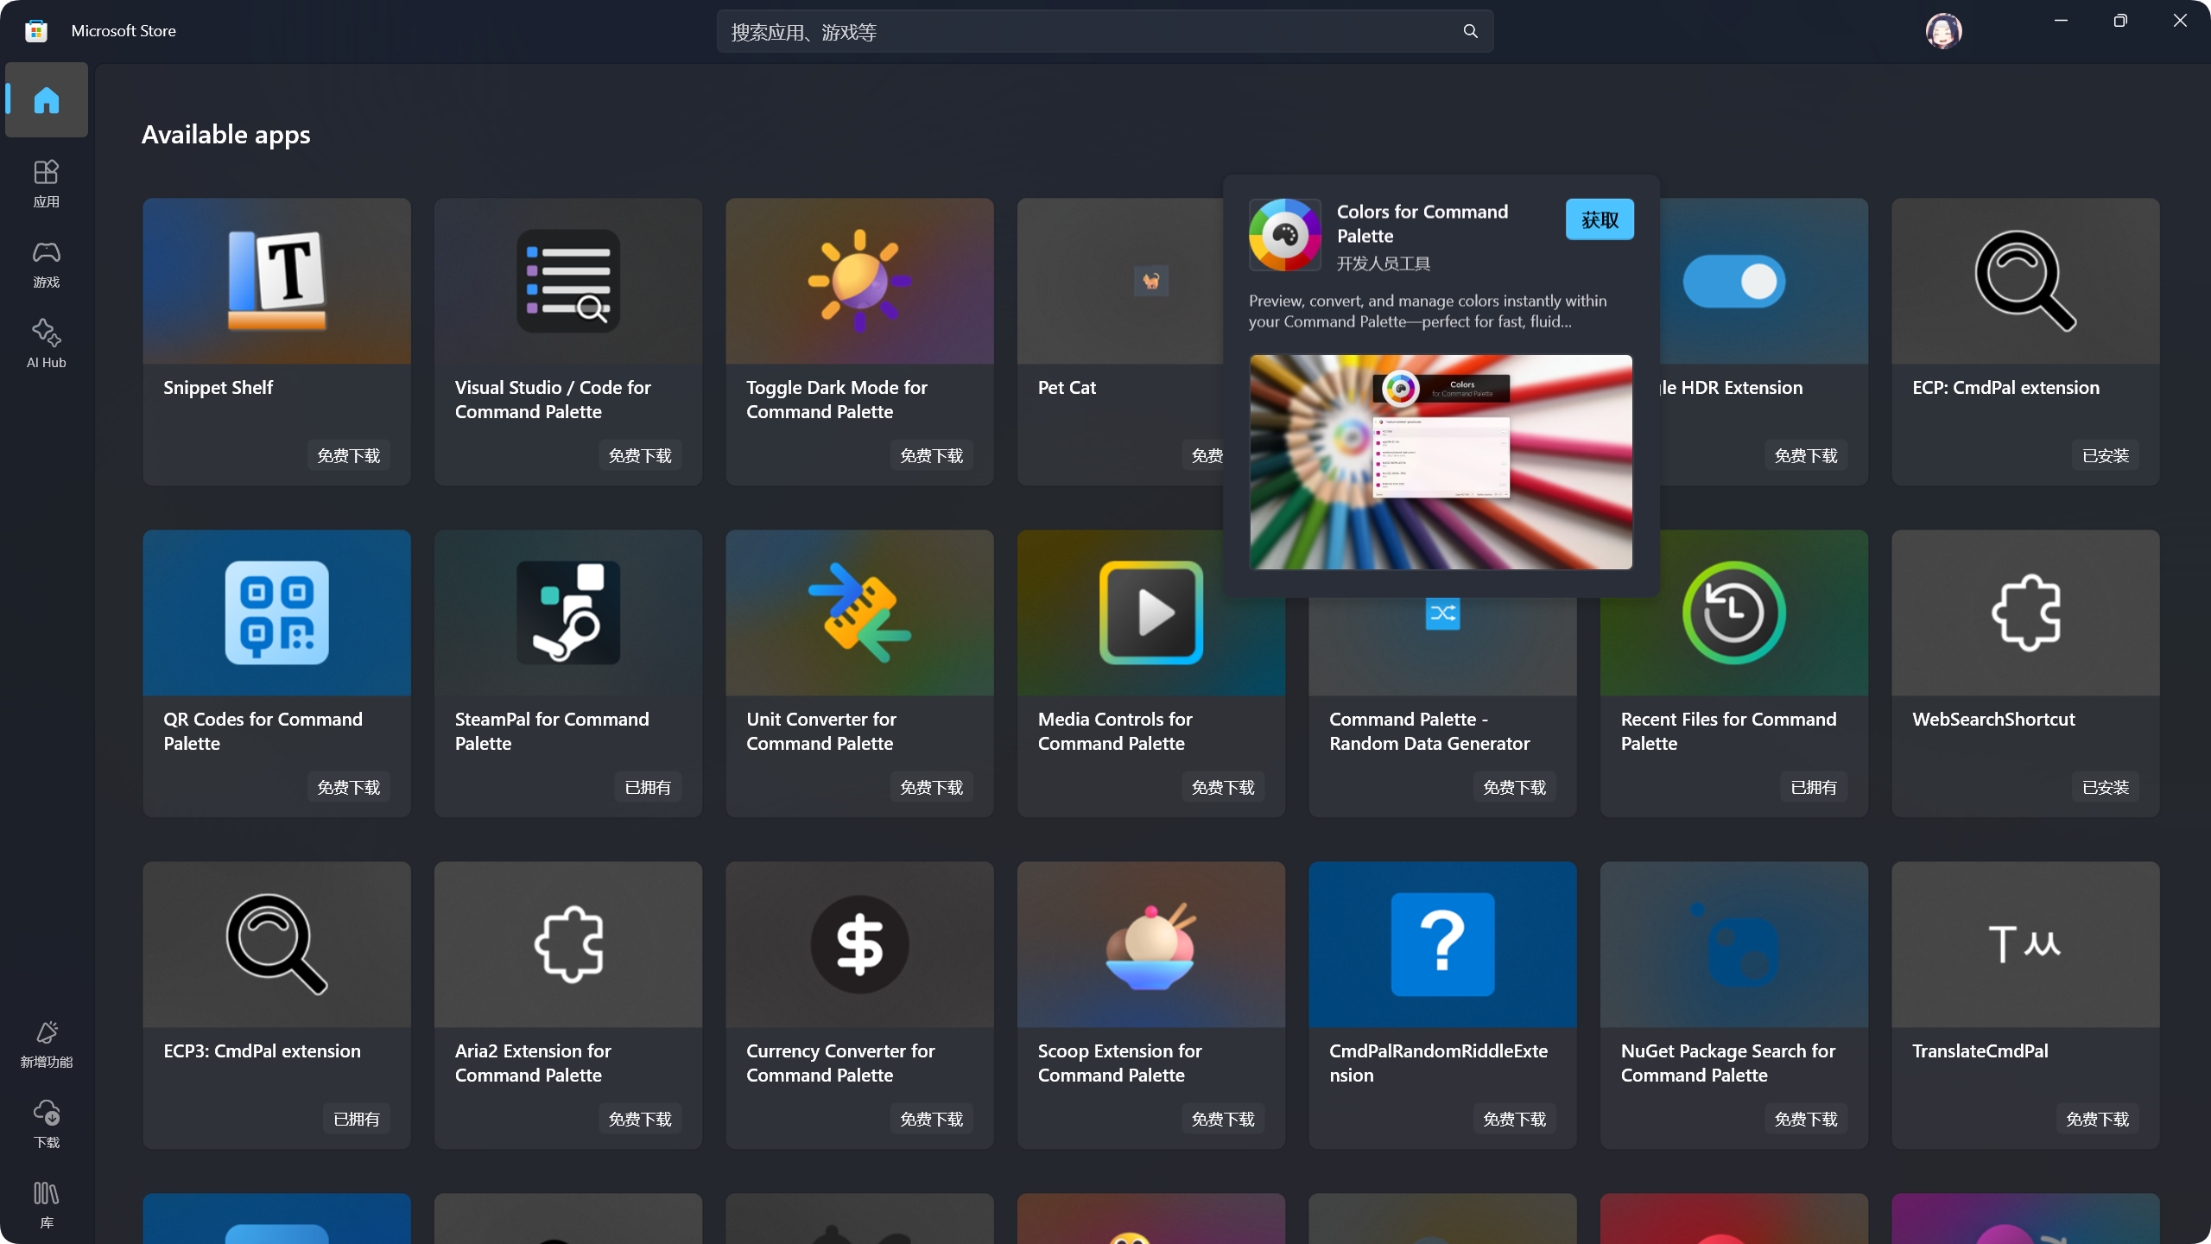The width and height of the screenshot is (2211, 1244).
Task: Open Games (游戏) sidebar section
Action: tap(47, 263)
